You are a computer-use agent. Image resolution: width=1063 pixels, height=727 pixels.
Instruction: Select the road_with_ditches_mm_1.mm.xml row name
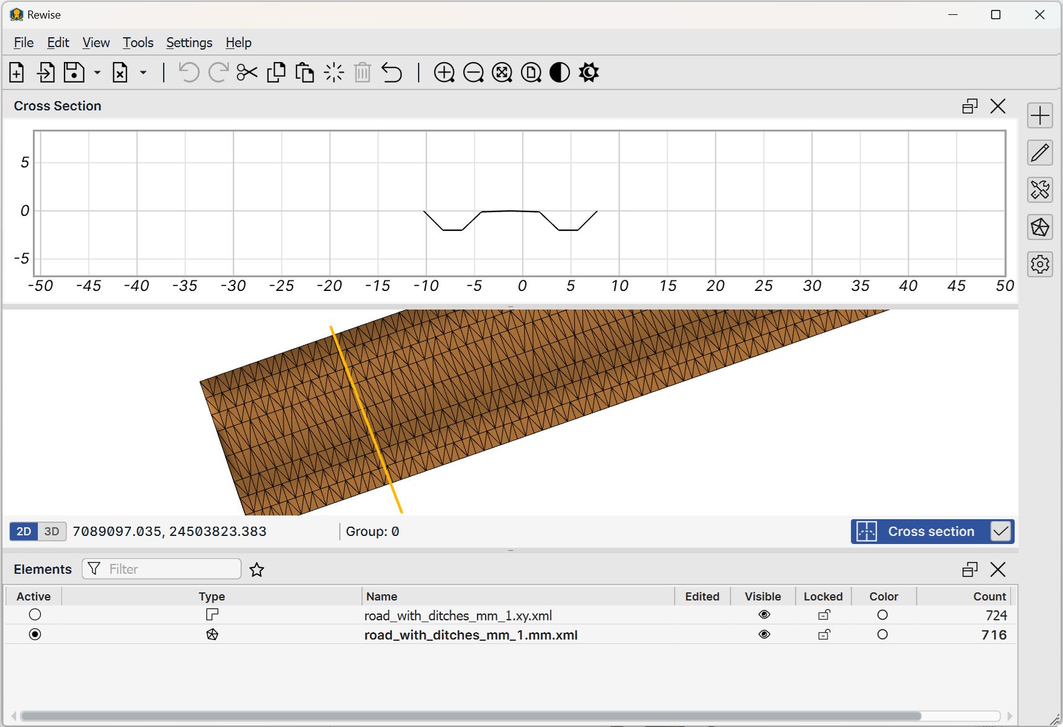coord(471,635)
